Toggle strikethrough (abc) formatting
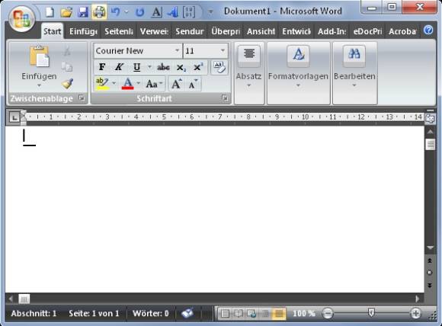Screen dimensions: 442x326 point(163,67)
